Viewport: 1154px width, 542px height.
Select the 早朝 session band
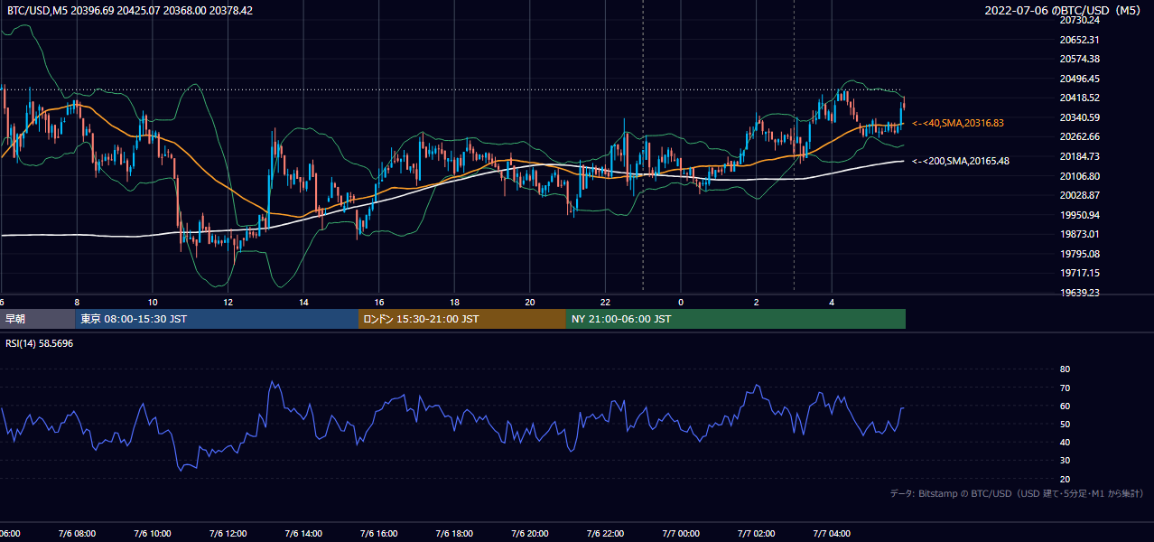(x=38, y=319)
